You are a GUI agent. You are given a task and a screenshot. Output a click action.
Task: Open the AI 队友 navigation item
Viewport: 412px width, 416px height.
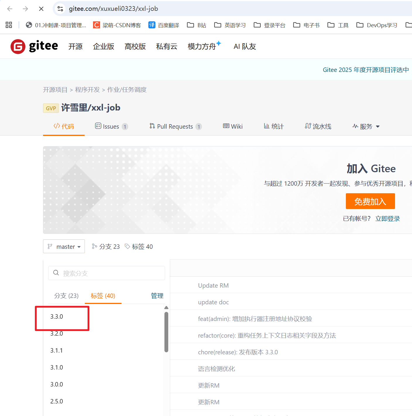point(245,46)
